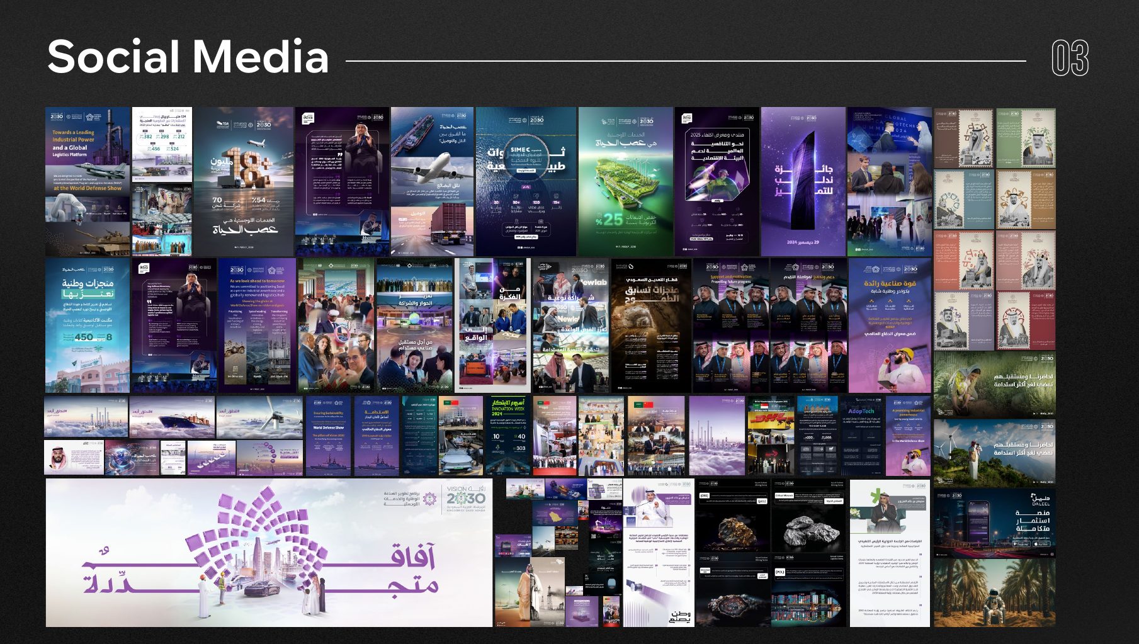1139x644 pixels.
Task: Open the wind turbine small banner
Action: 259,417
